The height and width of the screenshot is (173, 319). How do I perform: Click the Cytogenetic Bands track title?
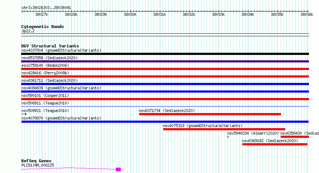43,27
